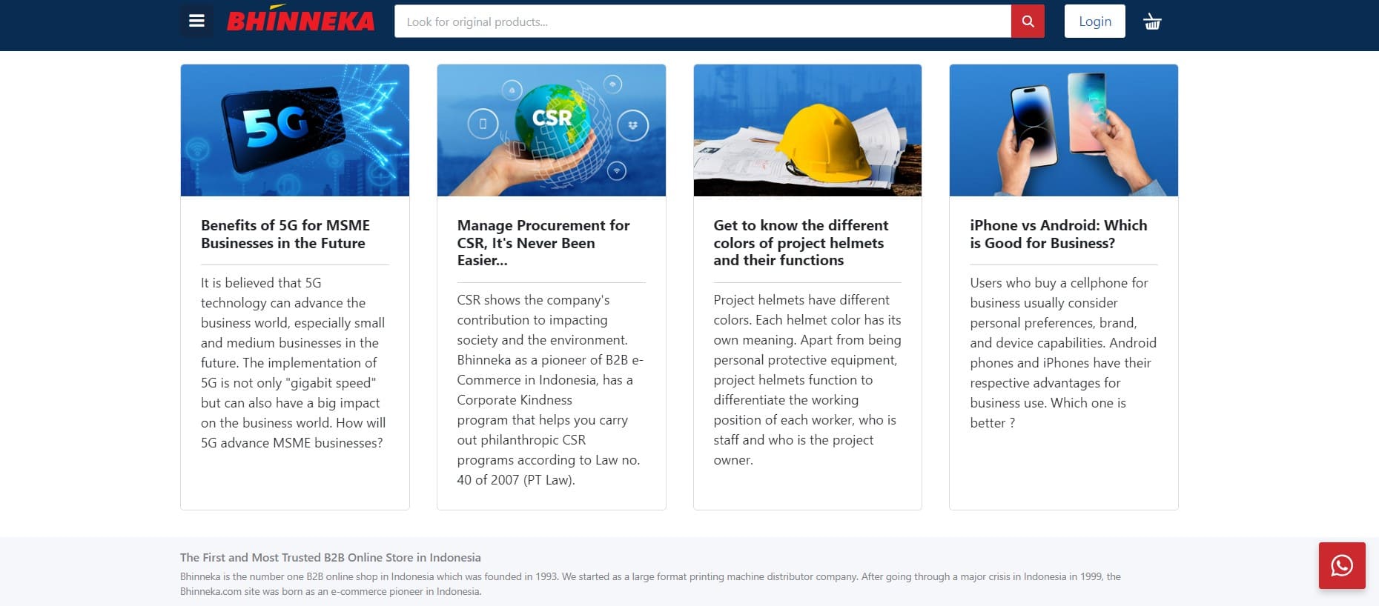Screen dimensions: 1379x606
Task: Open 'iPhone vs Android: Which is Good' title
Action: click(x=1059, y=234)
